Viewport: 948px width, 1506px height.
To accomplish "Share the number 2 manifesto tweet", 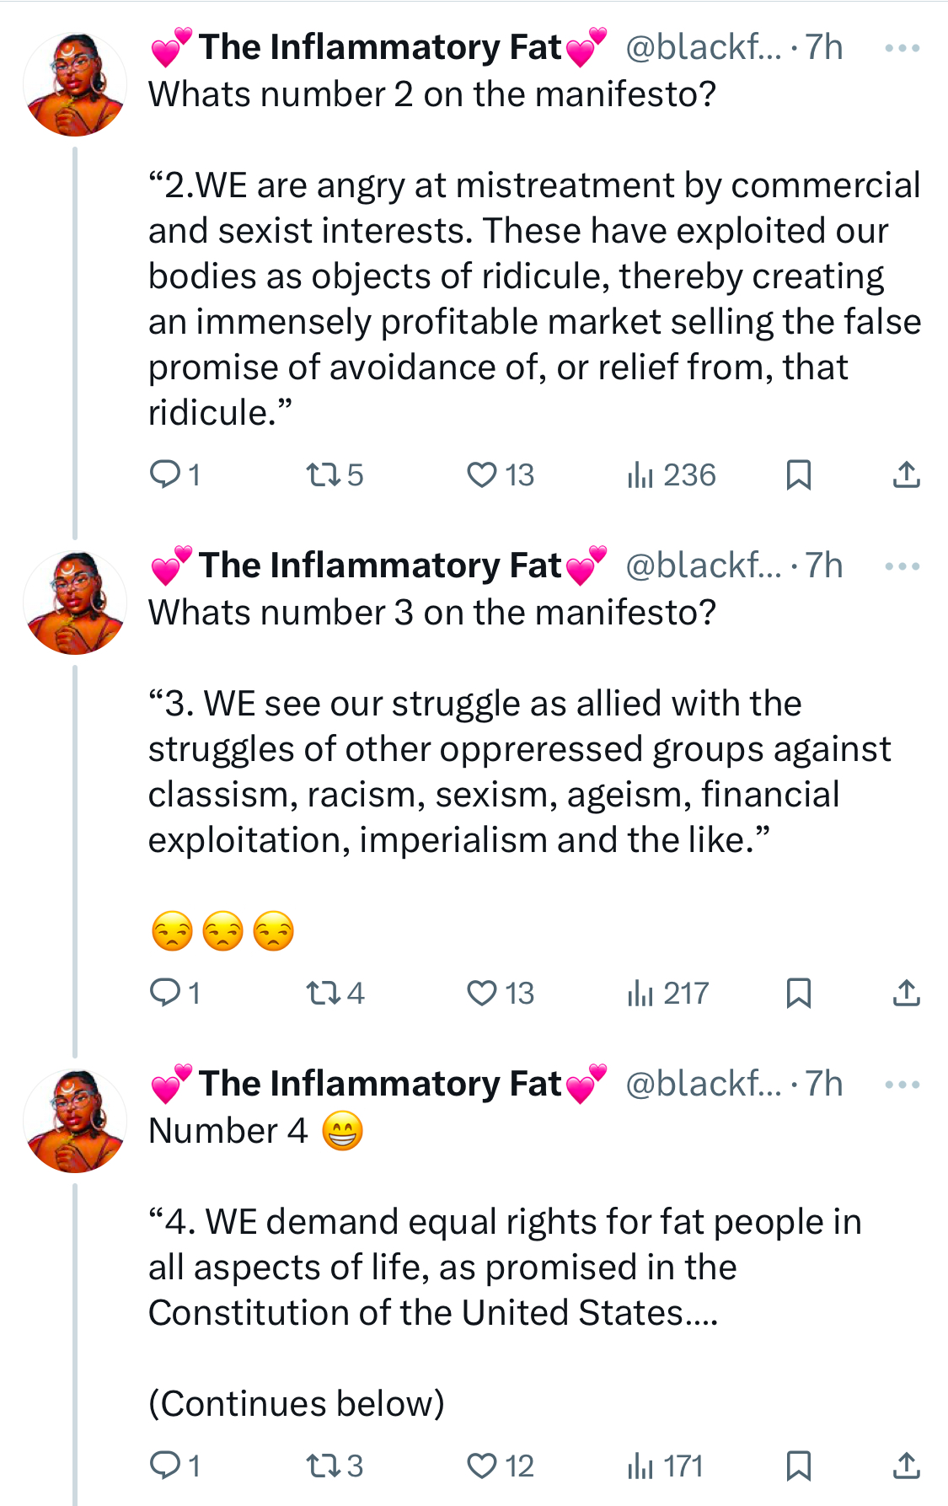I will (x=906, y=475).
